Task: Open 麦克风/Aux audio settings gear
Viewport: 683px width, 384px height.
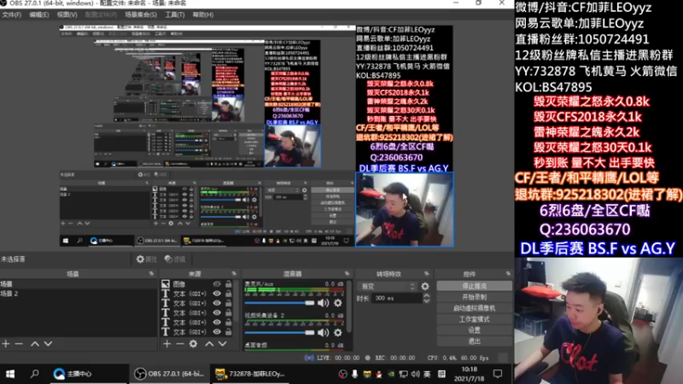Action: coord(338,303)
